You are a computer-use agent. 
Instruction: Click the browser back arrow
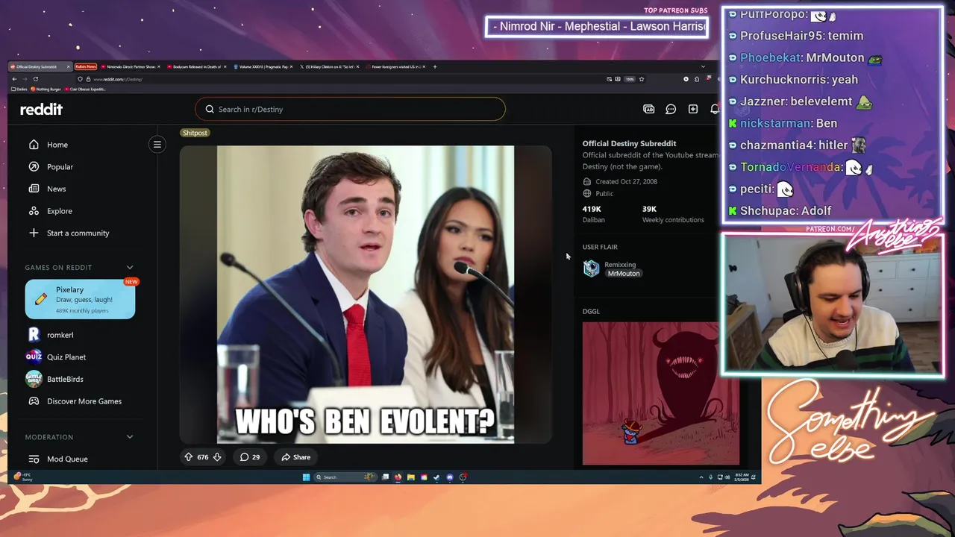tap(14, 79)
